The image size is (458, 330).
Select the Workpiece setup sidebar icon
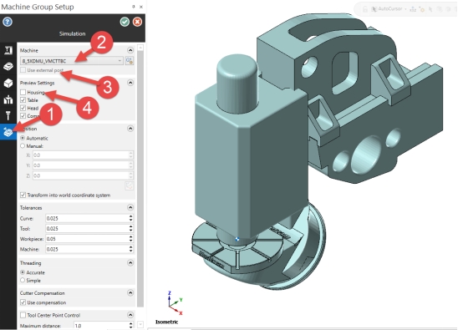coord(8,67)
